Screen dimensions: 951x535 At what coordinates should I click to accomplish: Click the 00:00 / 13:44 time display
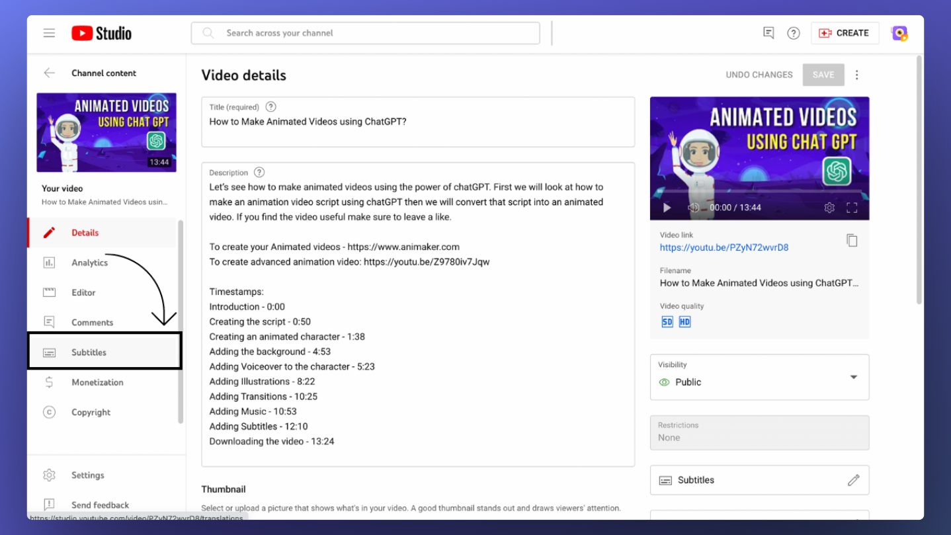click(x=735, y=208)
